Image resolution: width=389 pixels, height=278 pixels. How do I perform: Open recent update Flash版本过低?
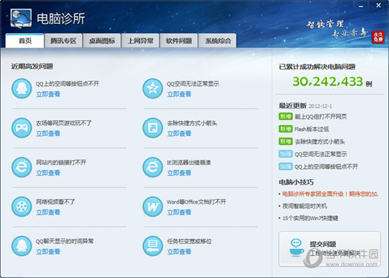coord(312,129)
